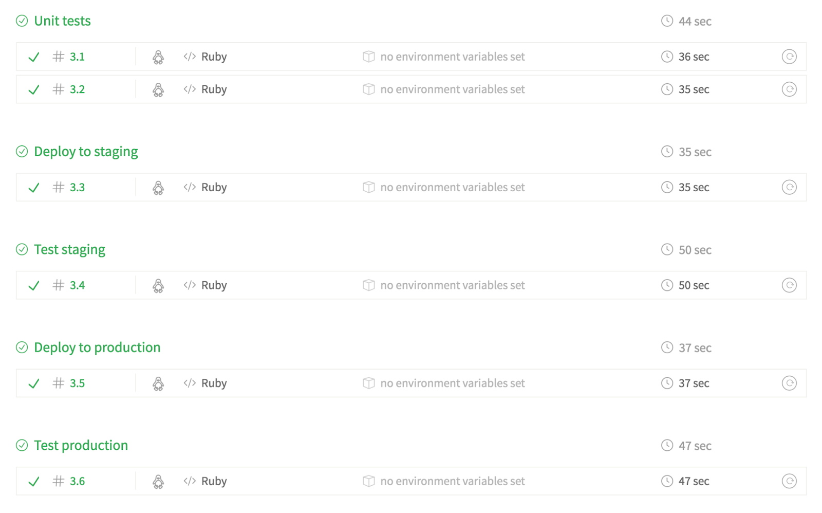Select the Test production stage header

pyautogui.click(x=80, y=445)
